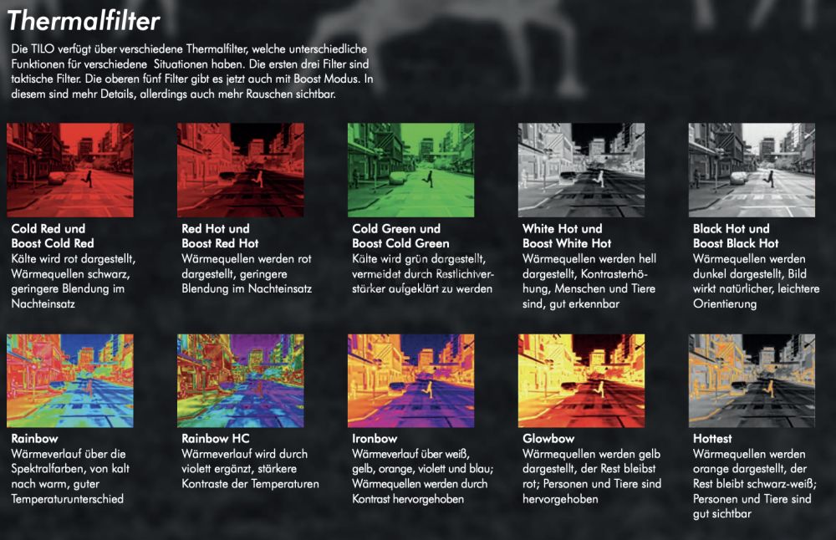The width and height of the screenshot is (836, 540).
Task: Select the Black Hot filter preview
Action: click(x=752, y=170)
